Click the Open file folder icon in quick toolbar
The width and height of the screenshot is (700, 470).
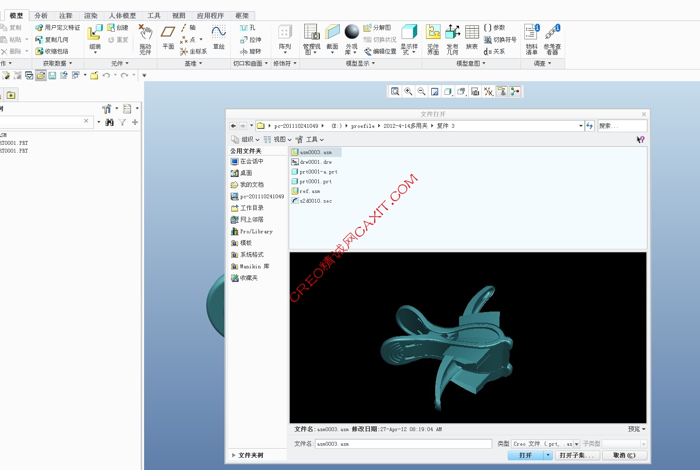click(41, 75)
